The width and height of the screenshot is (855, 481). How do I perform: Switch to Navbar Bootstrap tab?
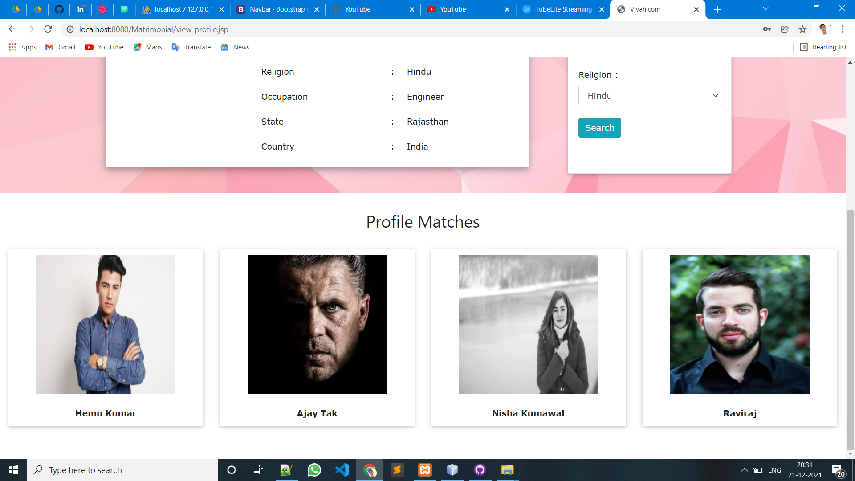277,9
